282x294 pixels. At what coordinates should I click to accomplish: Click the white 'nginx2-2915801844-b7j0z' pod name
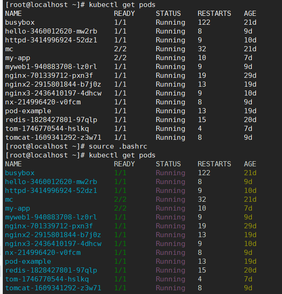coord(53,84)
